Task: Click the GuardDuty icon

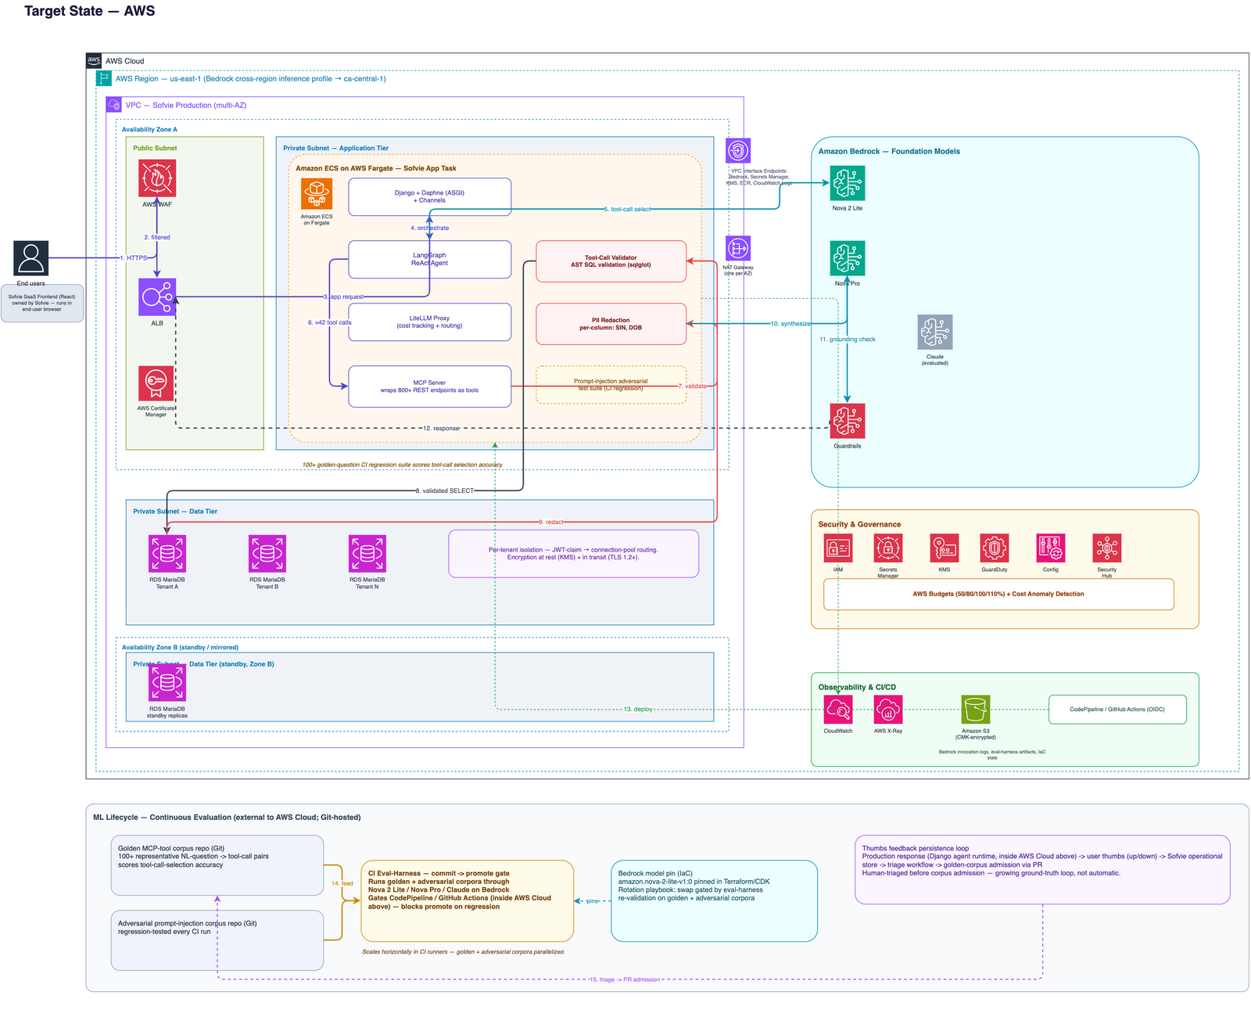Action: coord(995,548)
